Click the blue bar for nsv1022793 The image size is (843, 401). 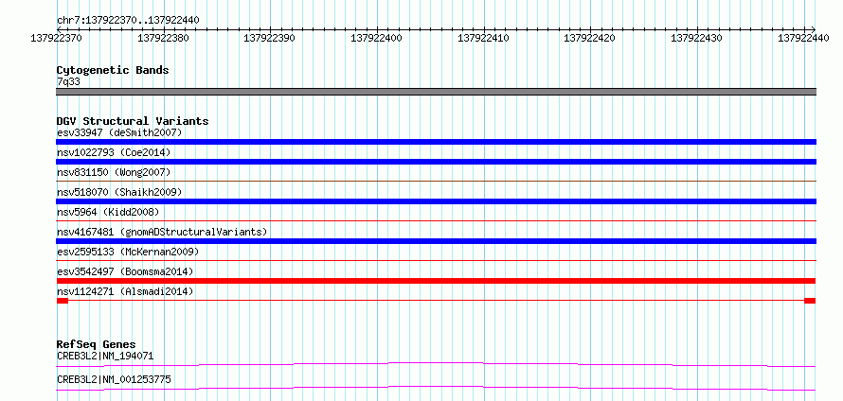pyautogui.click(x=436, y=162)
